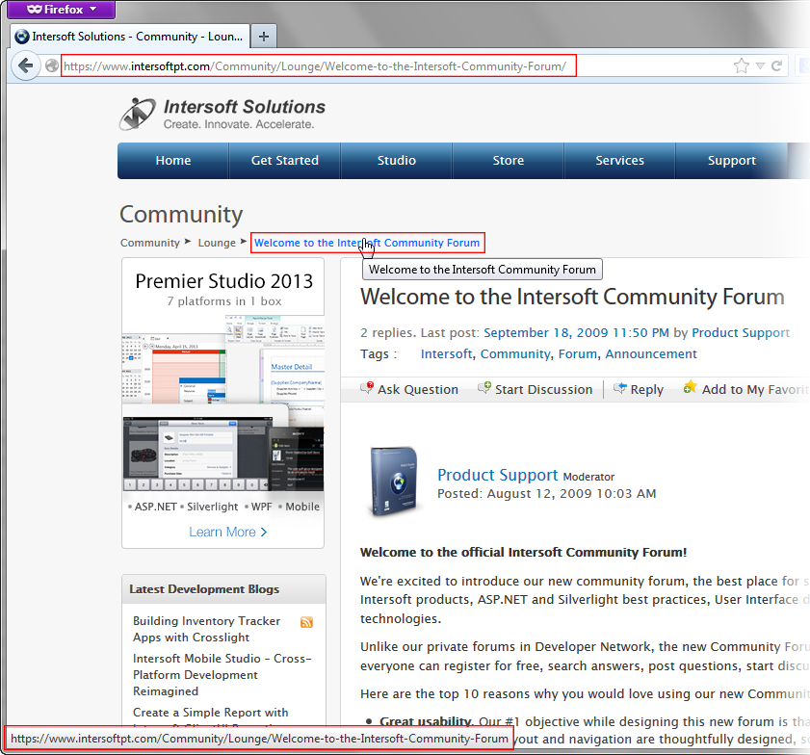810x755 pixels.
Task: Click the Welcome to the Intersoft Community Forum title
Action: point(572,297)
